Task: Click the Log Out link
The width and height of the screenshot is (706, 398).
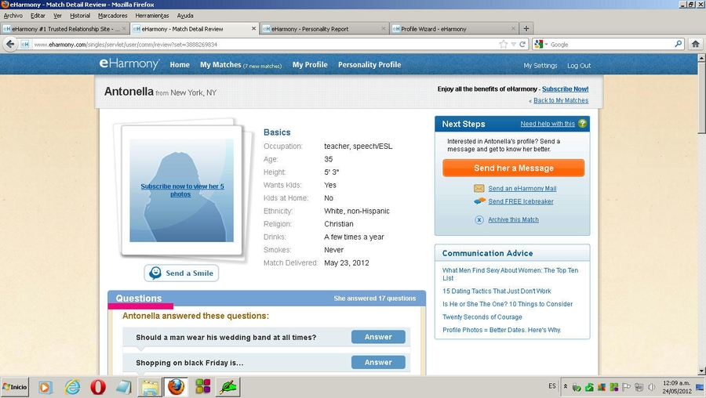Action: pos(579,65)
